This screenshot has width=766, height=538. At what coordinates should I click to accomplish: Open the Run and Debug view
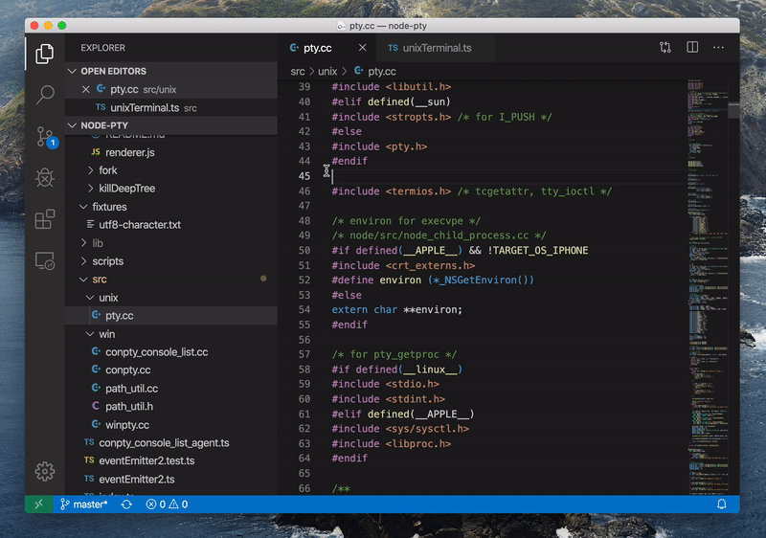point(44,178)
